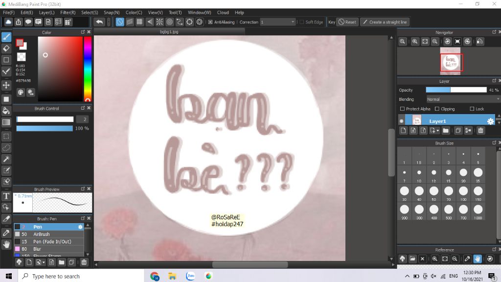The image size is (501, 282).
Task: Show hidden system tray icons
Action: click(x=407, y=276)
